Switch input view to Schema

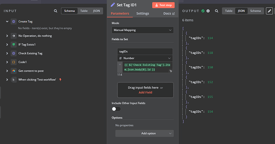pos(69,11)
